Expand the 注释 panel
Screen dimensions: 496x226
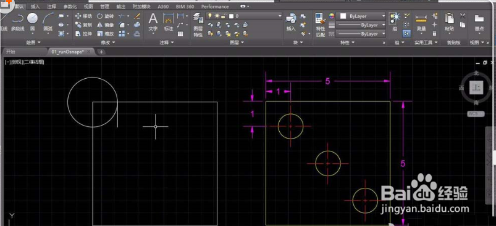pyautogui.click(x=167, y=42)
